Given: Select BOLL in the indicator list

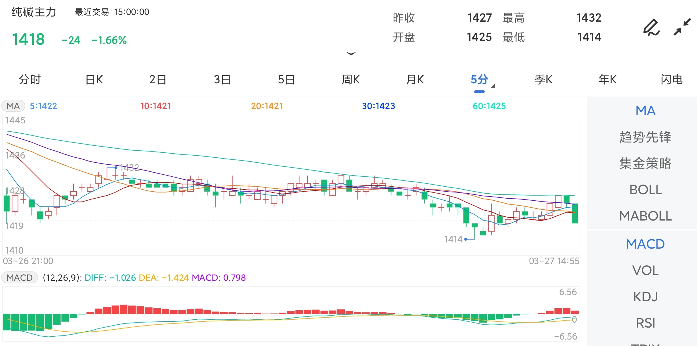Looking at the screenshot, I should [x=645, y=190].
